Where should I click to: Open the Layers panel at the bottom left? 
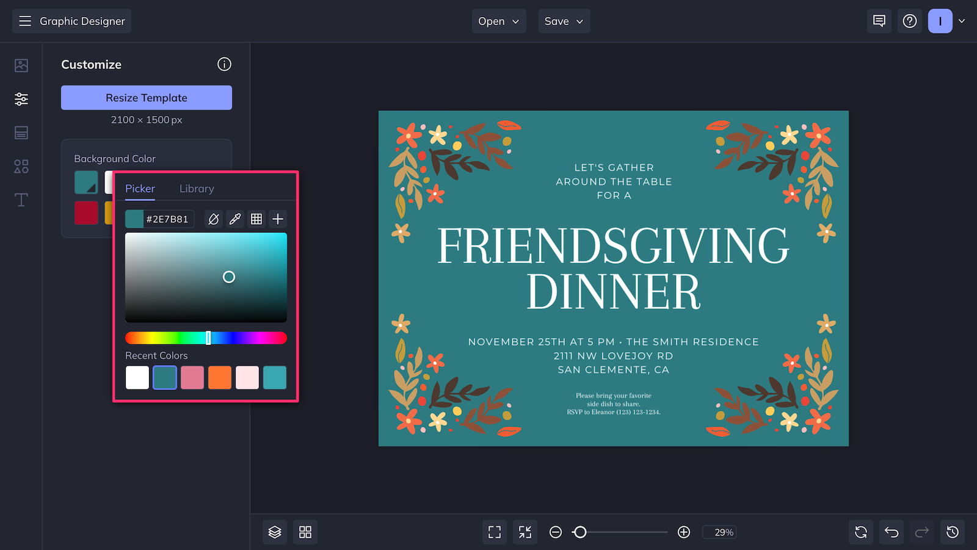pos(274,532)
